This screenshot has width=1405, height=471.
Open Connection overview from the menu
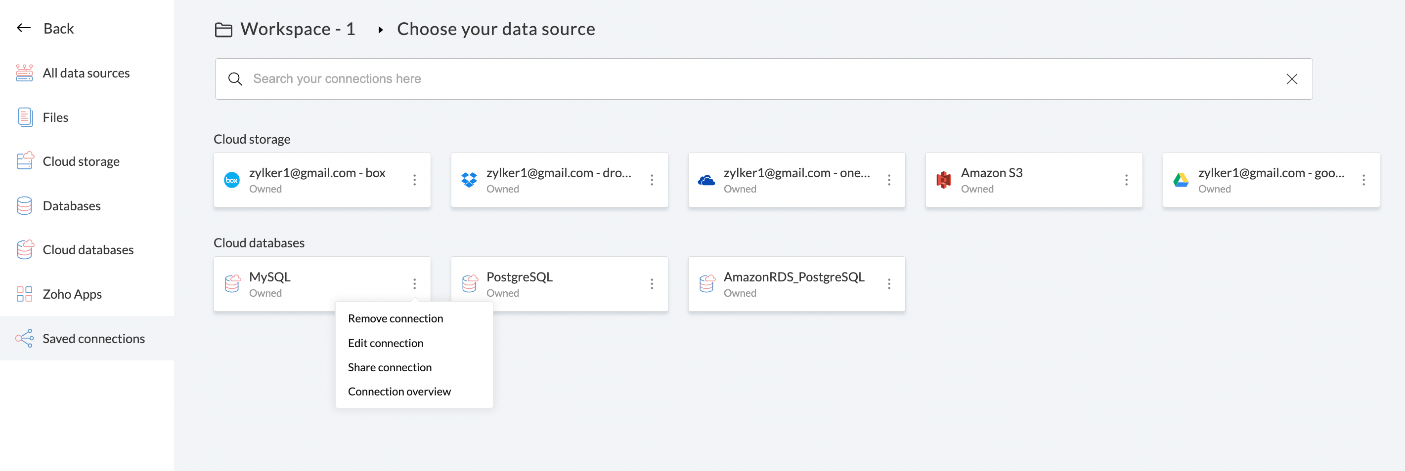coord(399,392)
